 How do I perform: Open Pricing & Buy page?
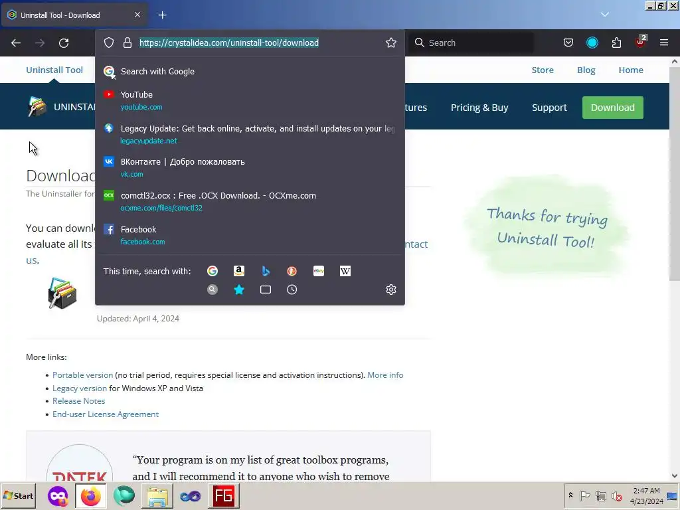[479, 108]
